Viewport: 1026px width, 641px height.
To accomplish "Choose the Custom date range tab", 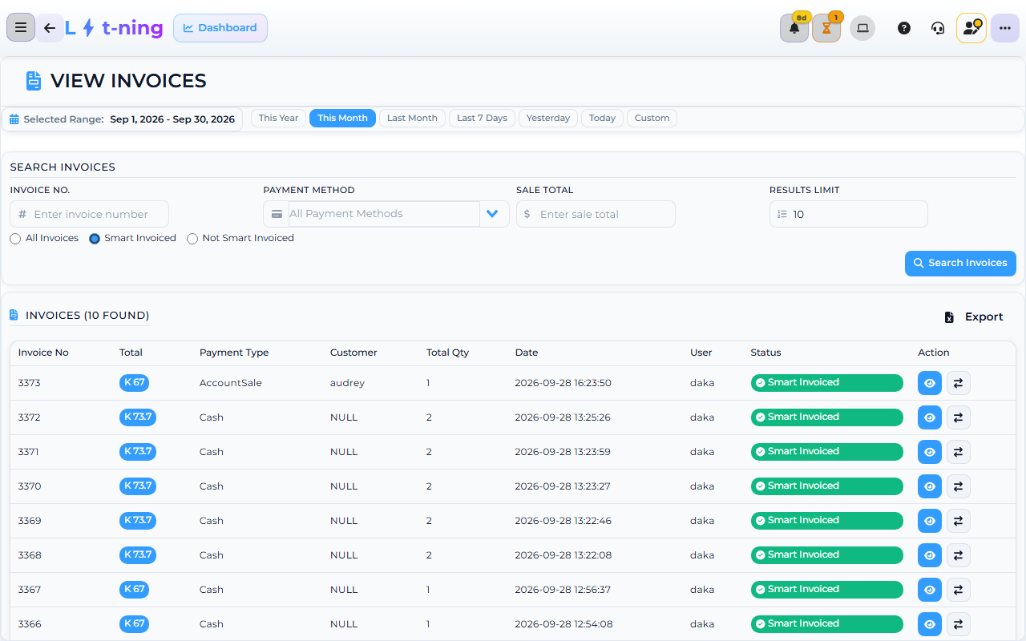I will (x=652, y=118).
